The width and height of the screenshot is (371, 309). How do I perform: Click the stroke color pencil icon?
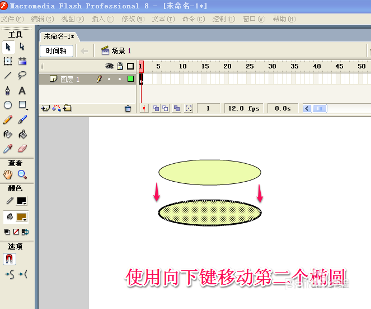(10, 201)
